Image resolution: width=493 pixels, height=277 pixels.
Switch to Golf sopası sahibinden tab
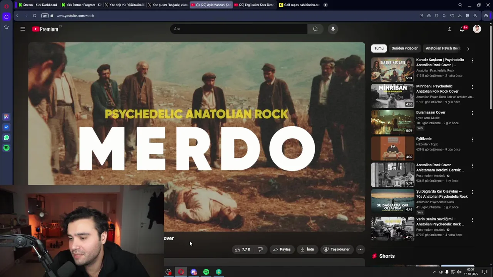[299, 5]
